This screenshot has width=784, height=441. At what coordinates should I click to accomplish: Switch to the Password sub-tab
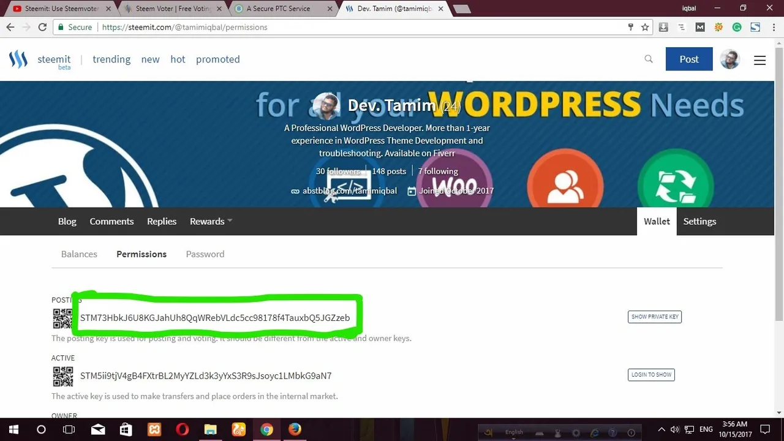point(205,254)
